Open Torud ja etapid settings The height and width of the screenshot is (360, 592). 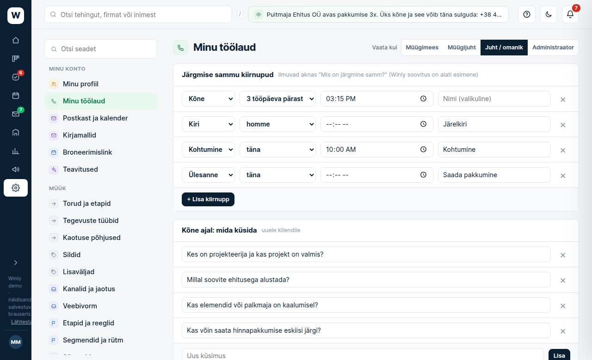coord(101,204)
